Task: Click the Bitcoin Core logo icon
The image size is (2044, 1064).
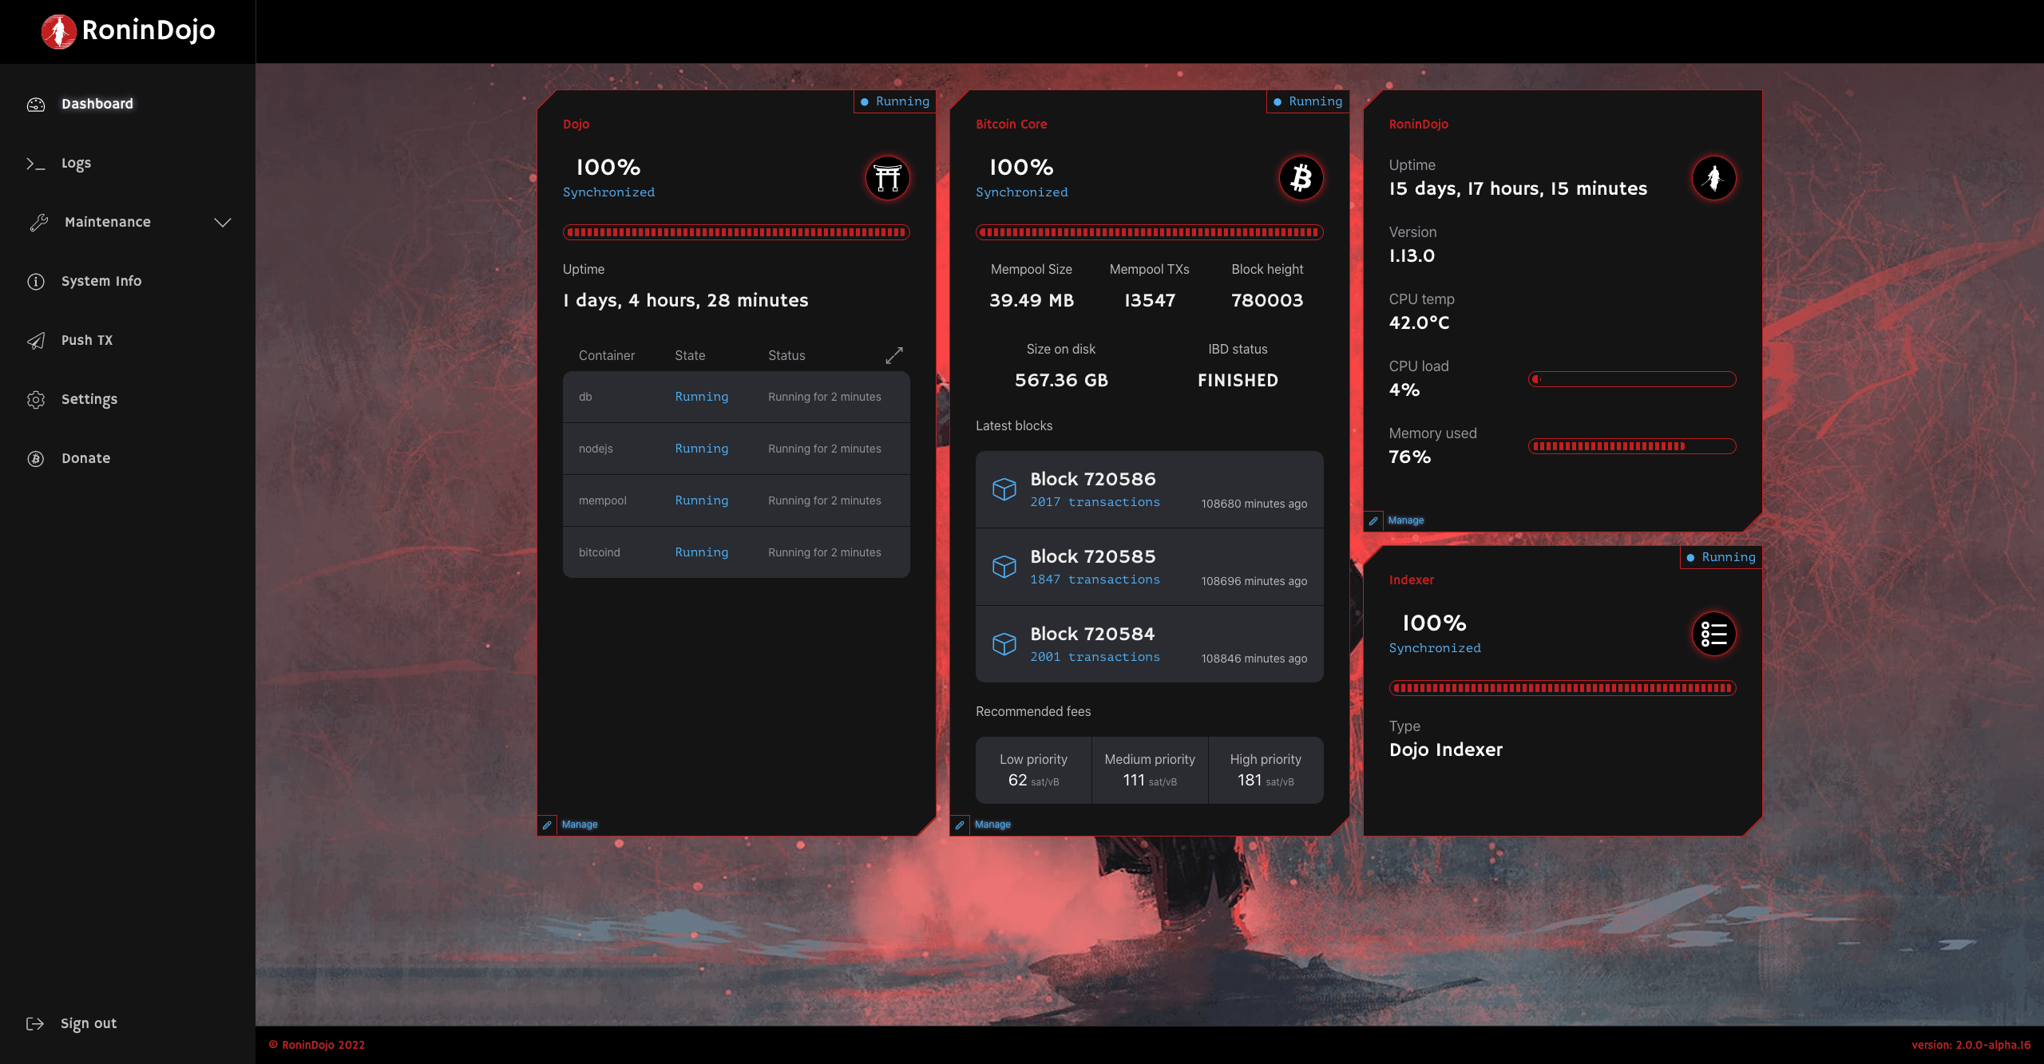Action: 1301,178
